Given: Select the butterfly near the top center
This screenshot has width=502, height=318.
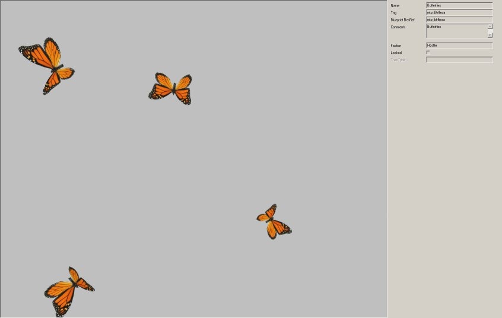Looking at the screenshot, I should (x=171, y=89).
